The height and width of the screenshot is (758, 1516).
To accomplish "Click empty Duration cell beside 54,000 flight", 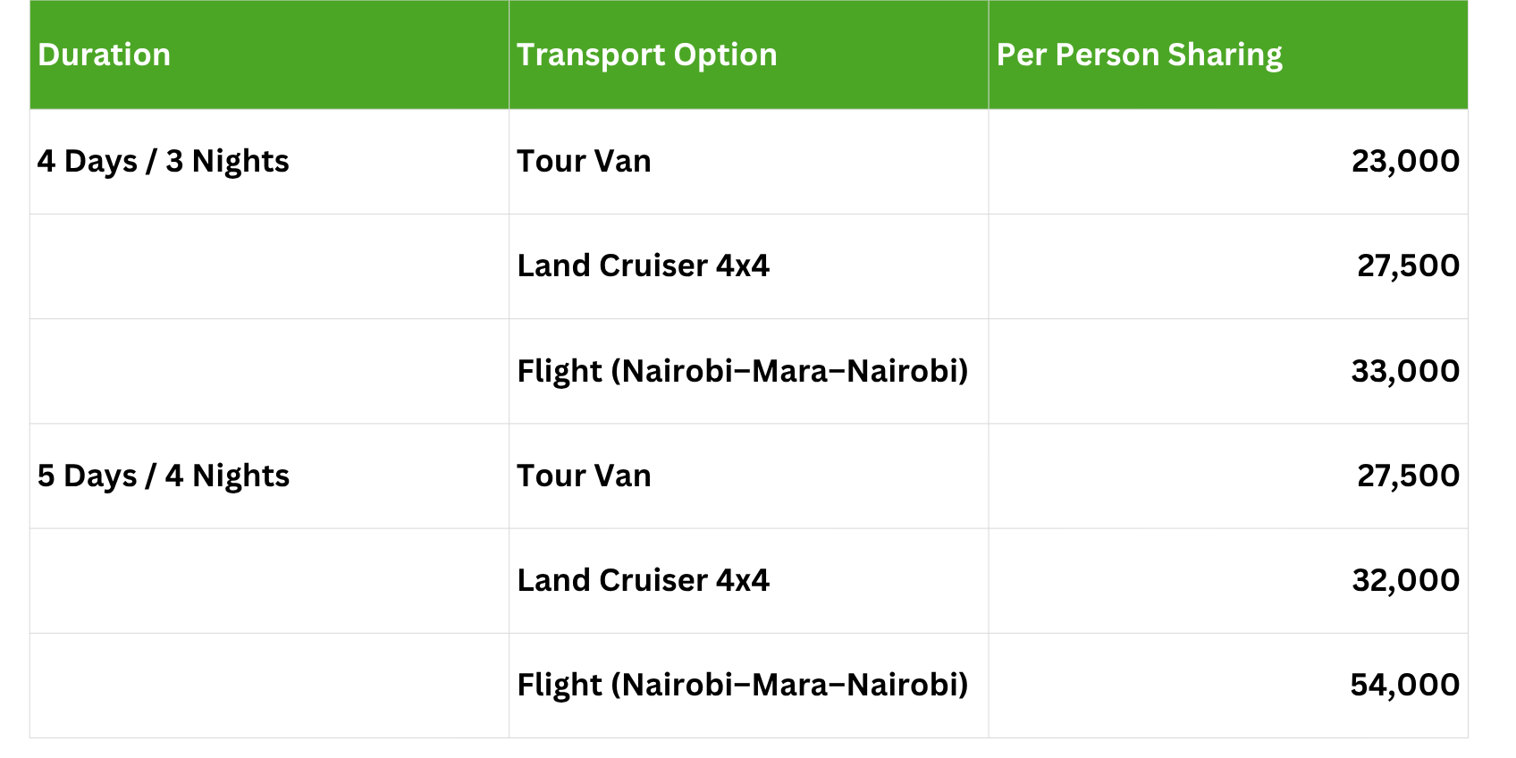I will [x=268, y=686].
